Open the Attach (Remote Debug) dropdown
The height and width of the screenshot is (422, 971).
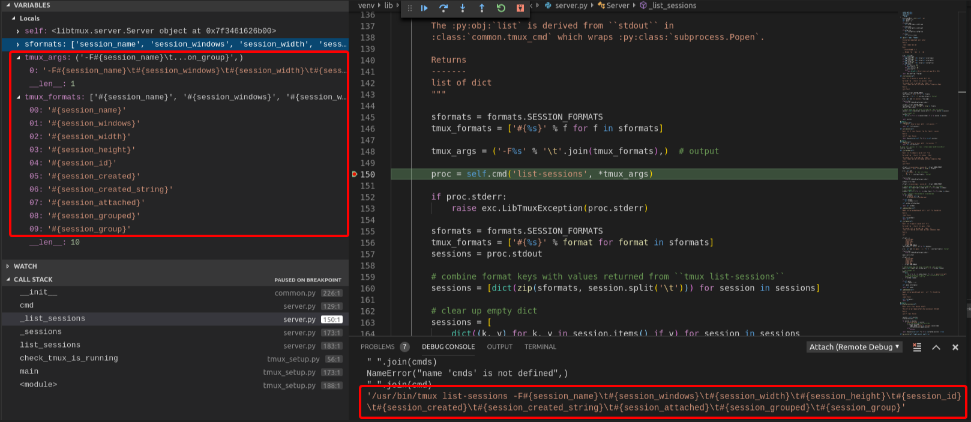(855, 347)
